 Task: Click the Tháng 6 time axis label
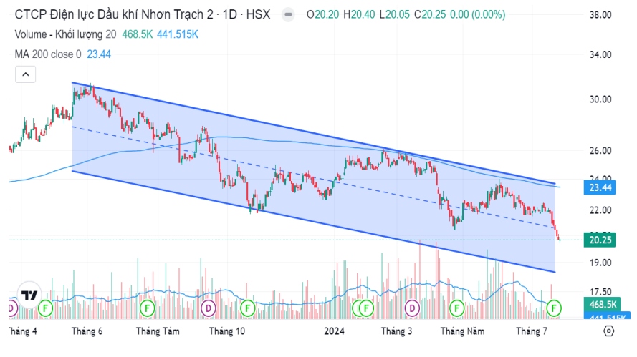coord(87,331)
